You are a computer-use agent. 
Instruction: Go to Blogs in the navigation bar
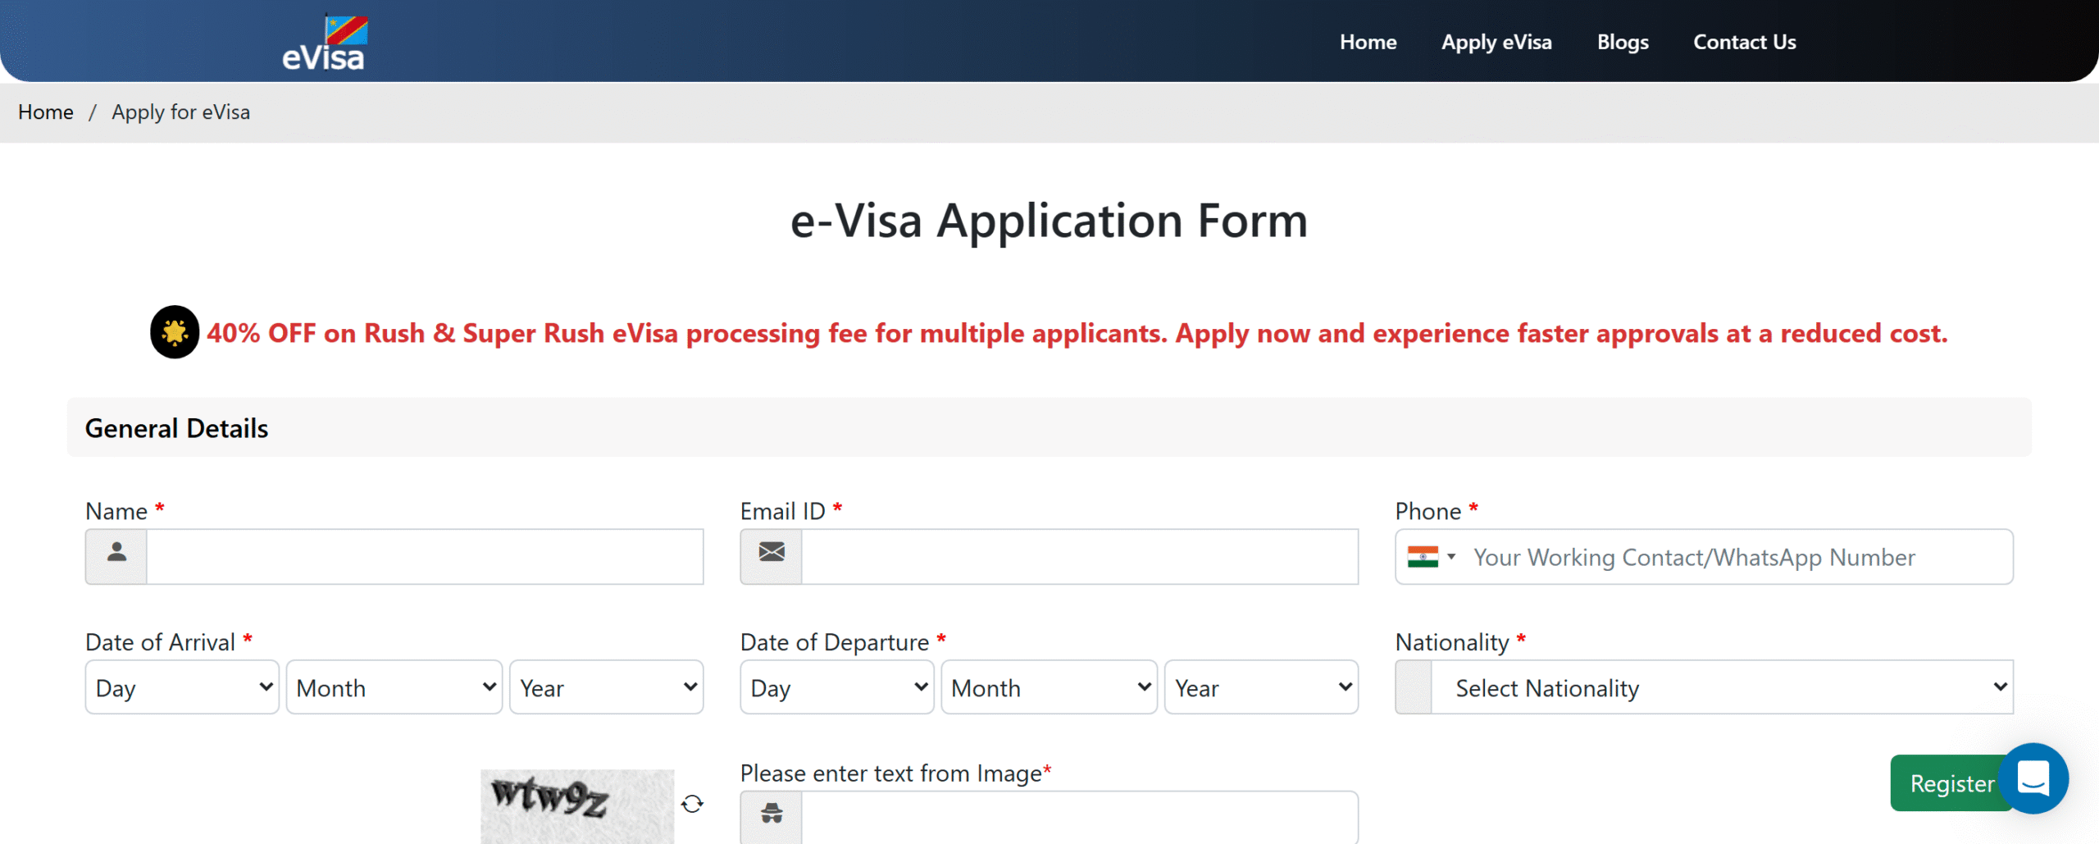pyautogui.click(x=1623, y=42)
